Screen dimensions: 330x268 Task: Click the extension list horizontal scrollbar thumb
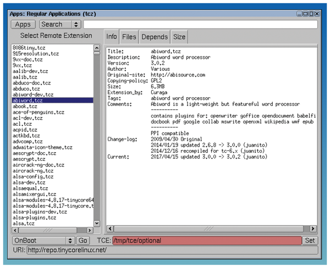click(48, 230)
